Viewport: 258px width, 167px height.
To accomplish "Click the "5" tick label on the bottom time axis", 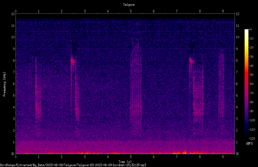I will click(x=131, y=157).
